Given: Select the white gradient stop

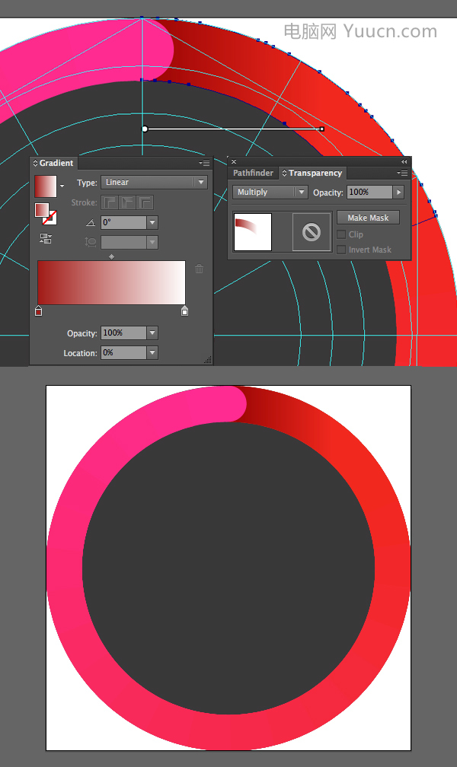Looking at the screenshot, I should (184, 310).
